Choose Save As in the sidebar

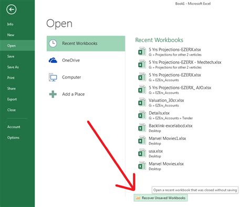13,67
